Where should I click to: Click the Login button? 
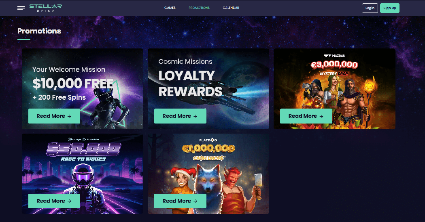[370, 8]
